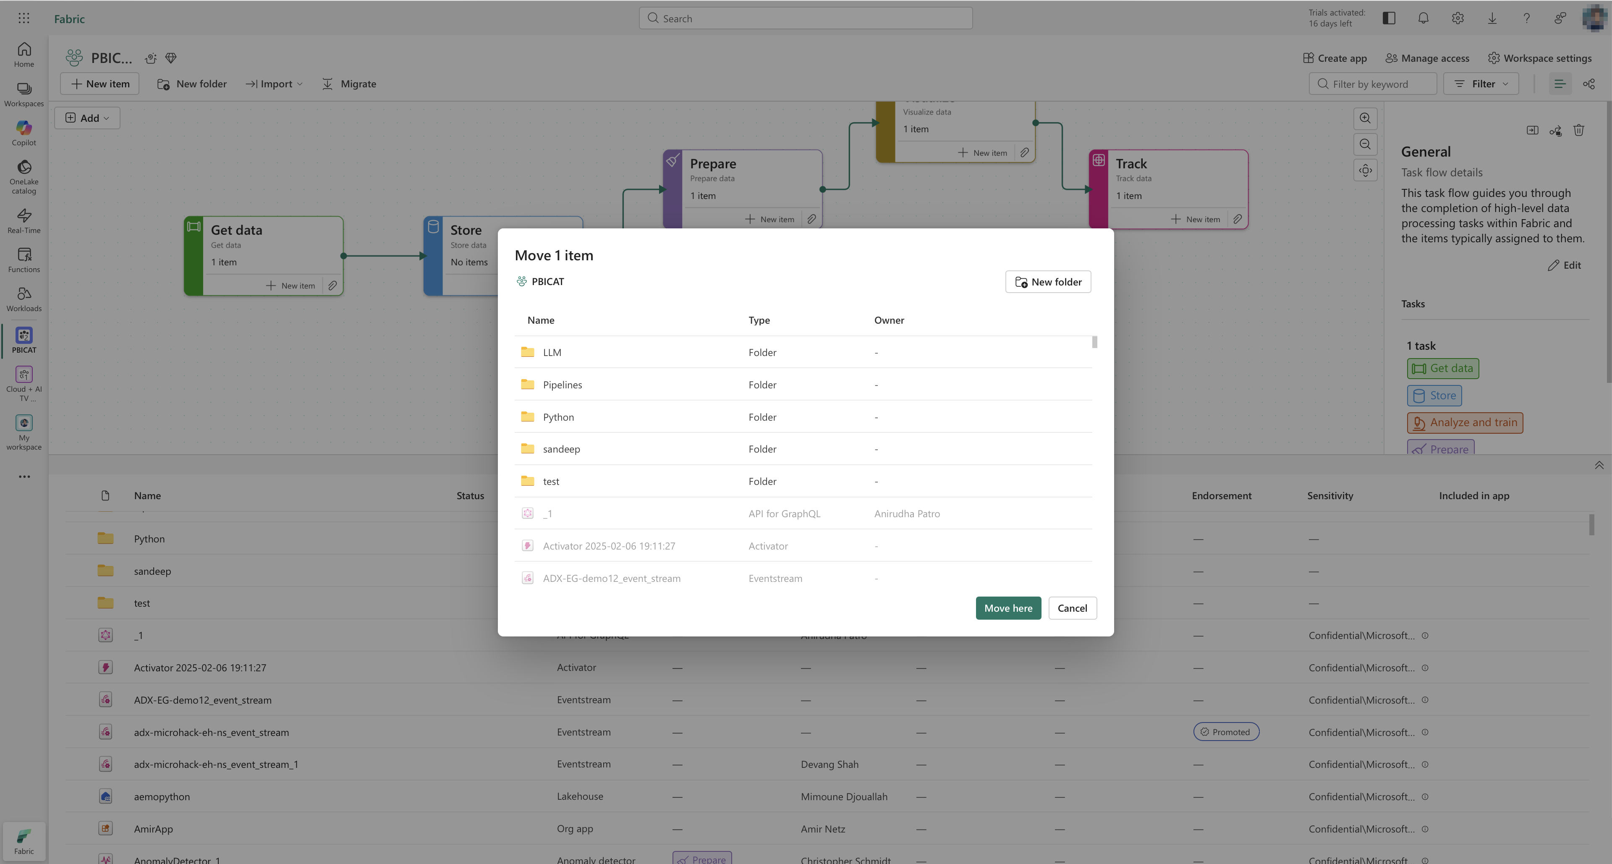1612x864 pixels.
Task: Open the downloads icon in top bar
Action: point(1492,18)
